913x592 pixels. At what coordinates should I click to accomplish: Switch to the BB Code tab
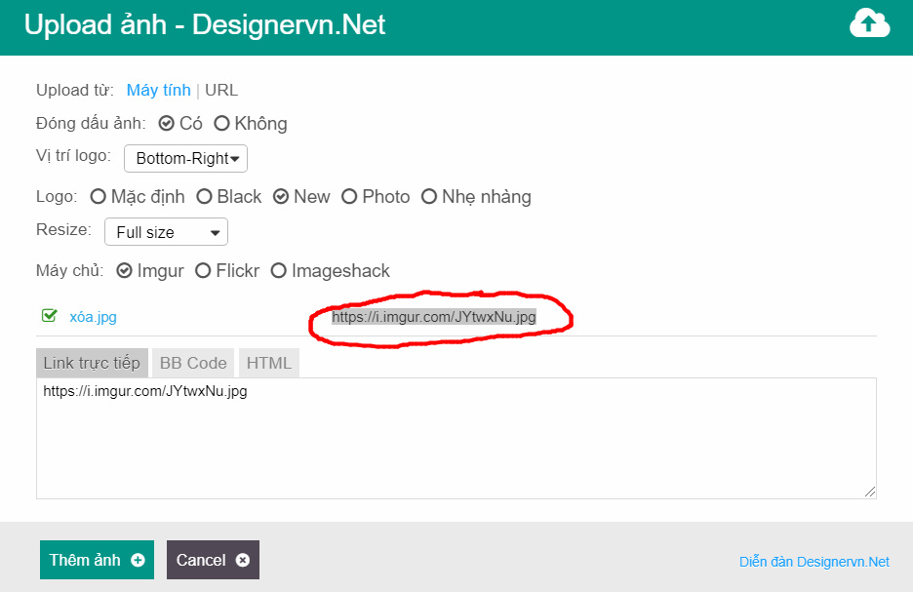193,363
